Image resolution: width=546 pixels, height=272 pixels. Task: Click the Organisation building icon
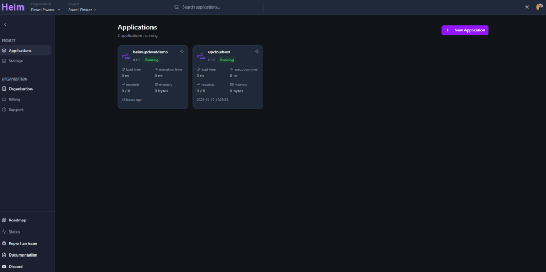[4, 89]
